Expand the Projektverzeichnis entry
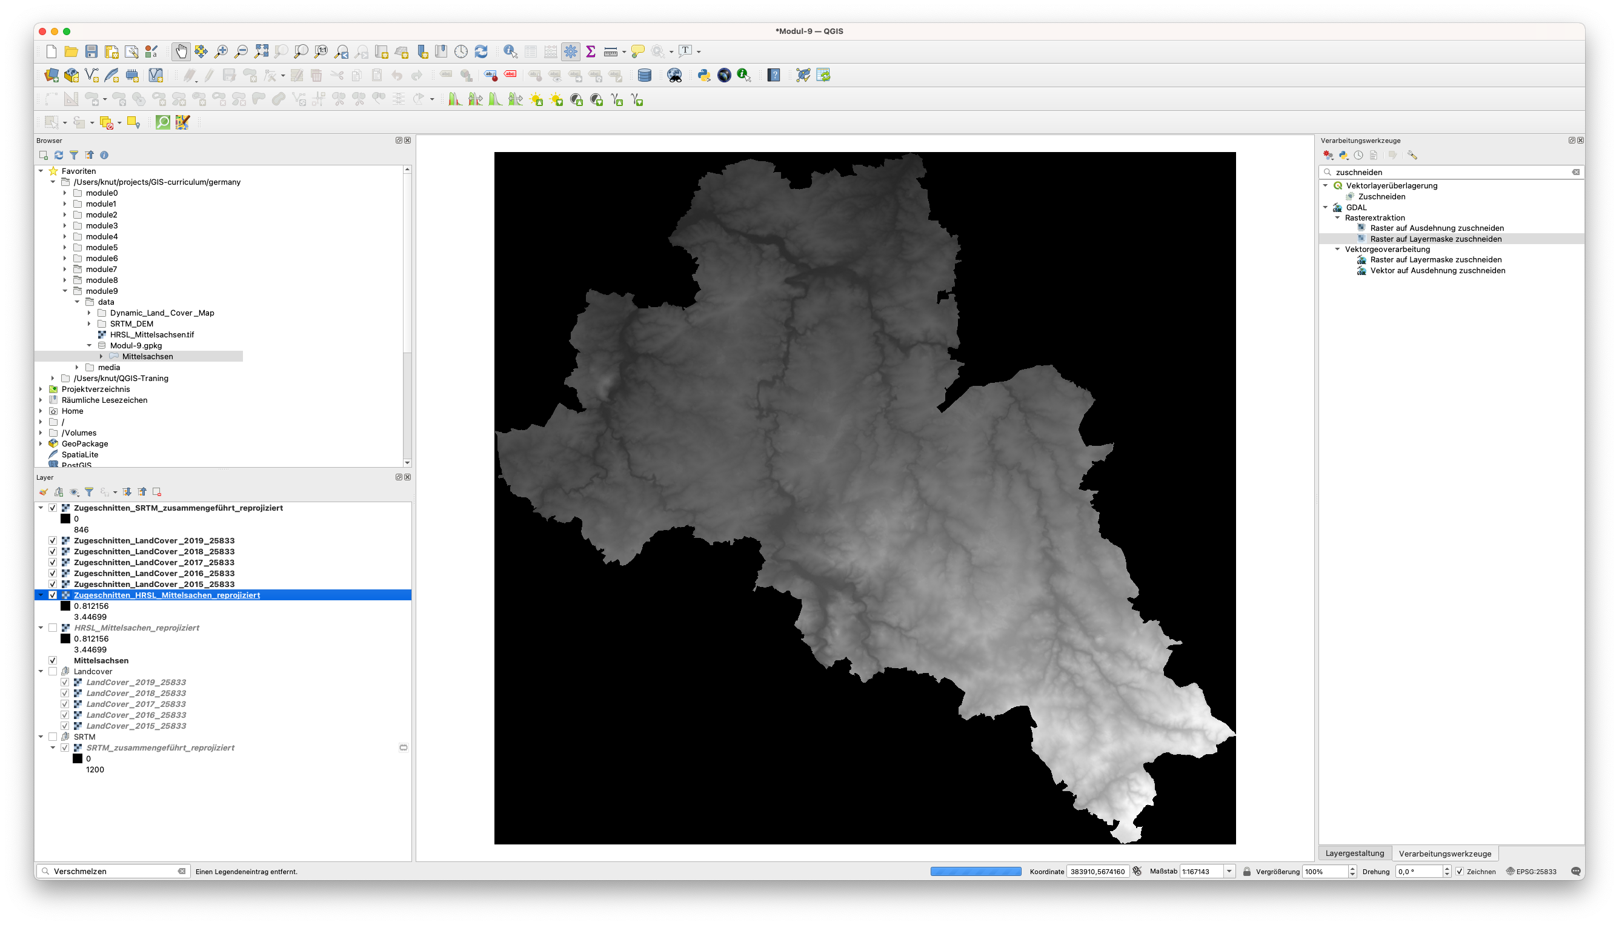Image resolution: width=1619 pixels, height=925 pixels. [x=41, y=389]
